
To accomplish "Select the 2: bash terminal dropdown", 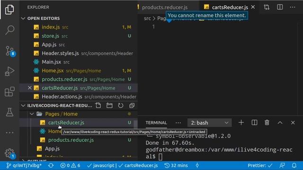I will (x=209, y=123).
